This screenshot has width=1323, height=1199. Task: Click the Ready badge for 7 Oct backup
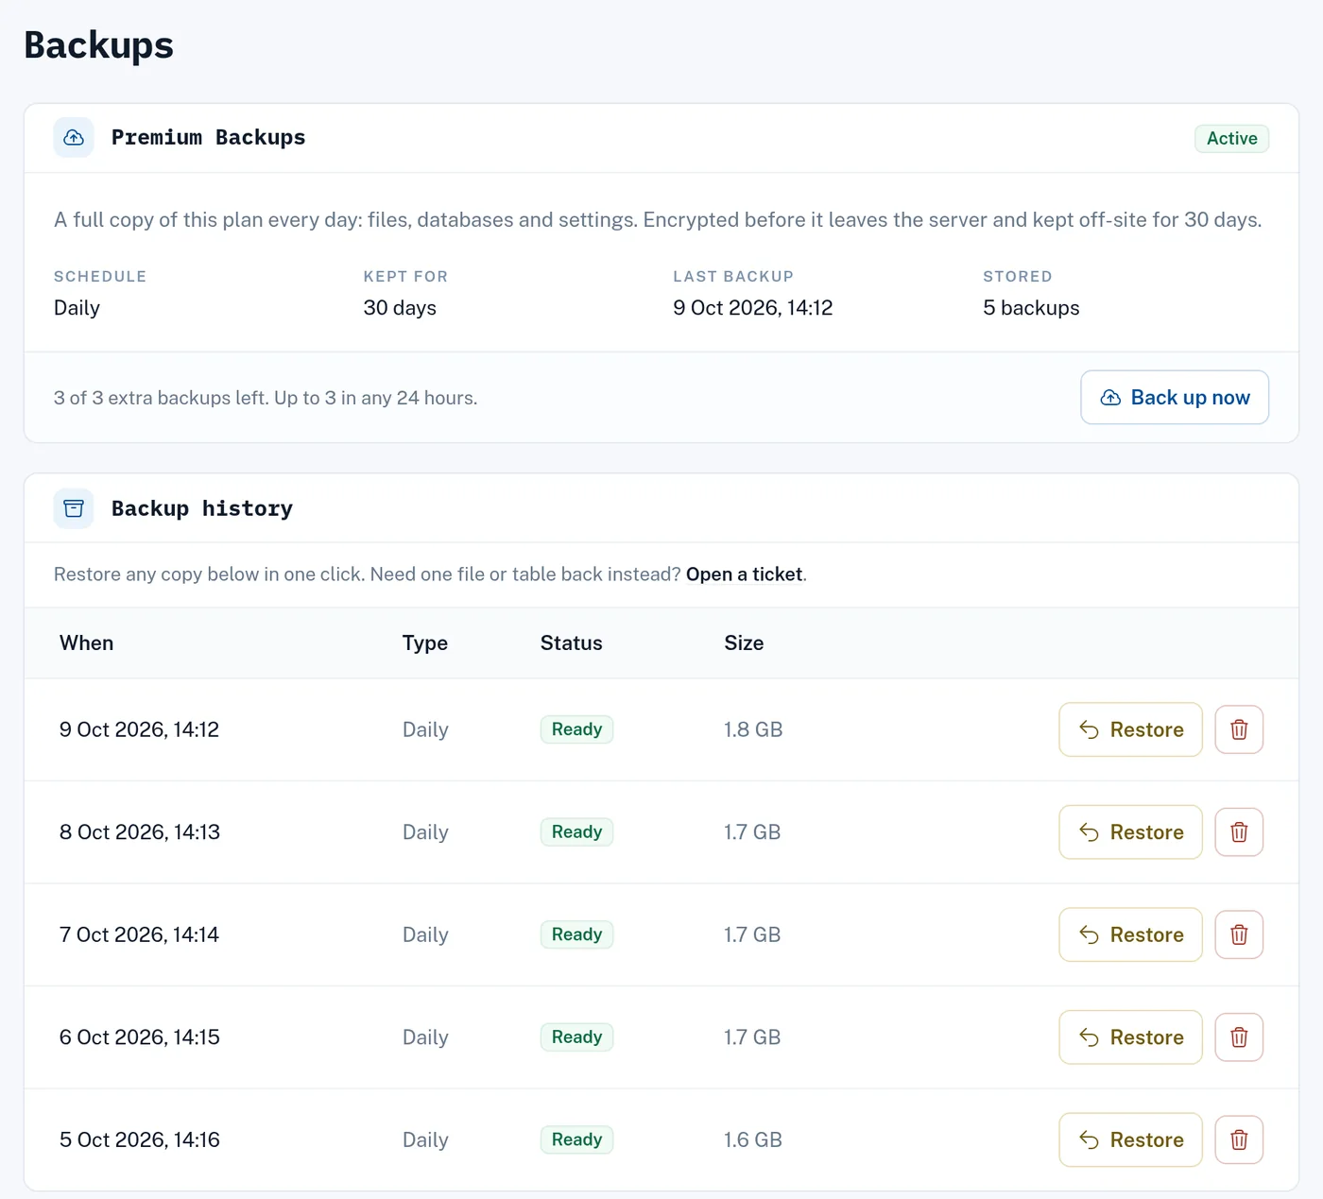[576, 934]
